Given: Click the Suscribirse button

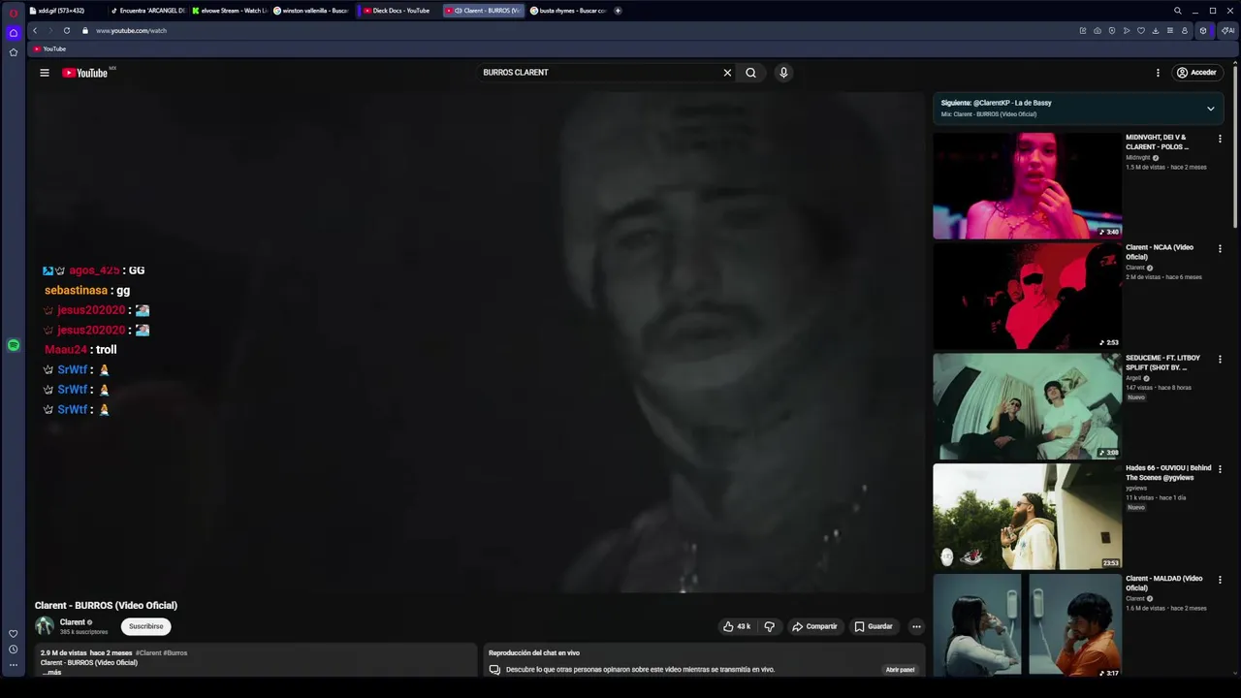Looking at the screenshot, I should 145,626.
